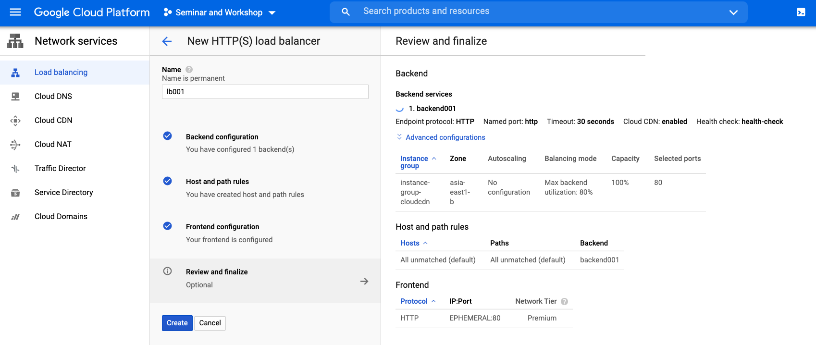
Task: Open Backend configuration step
Action: [265, 143]
